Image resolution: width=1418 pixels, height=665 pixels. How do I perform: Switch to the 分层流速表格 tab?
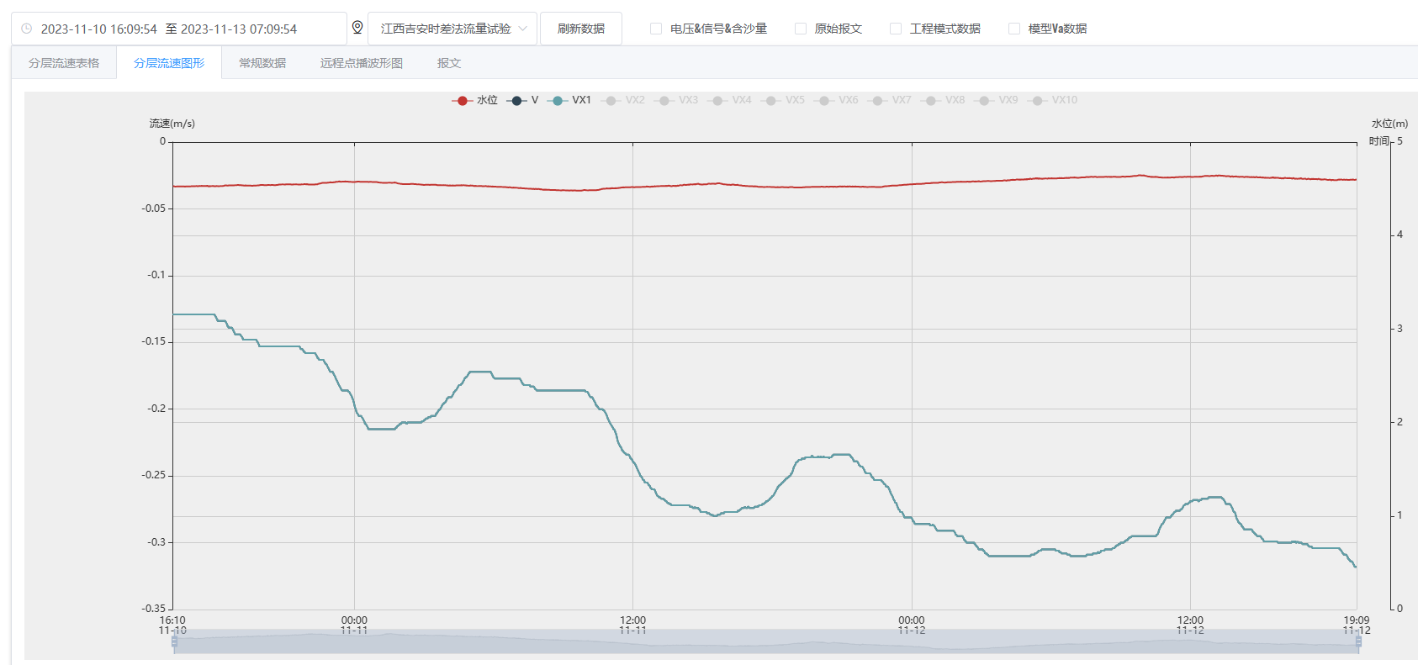[x=64, y=63]
